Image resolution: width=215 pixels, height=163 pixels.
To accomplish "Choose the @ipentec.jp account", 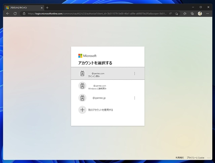I will pos(107,98).
